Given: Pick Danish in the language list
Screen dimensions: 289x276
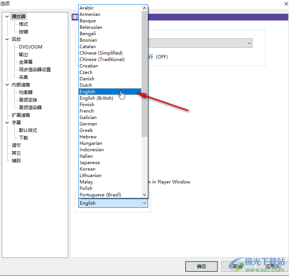Looking at the screenshot, I should pos(110,79).
